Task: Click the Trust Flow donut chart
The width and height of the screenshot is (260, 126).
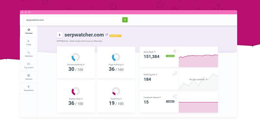Action: tap(116, 91)
